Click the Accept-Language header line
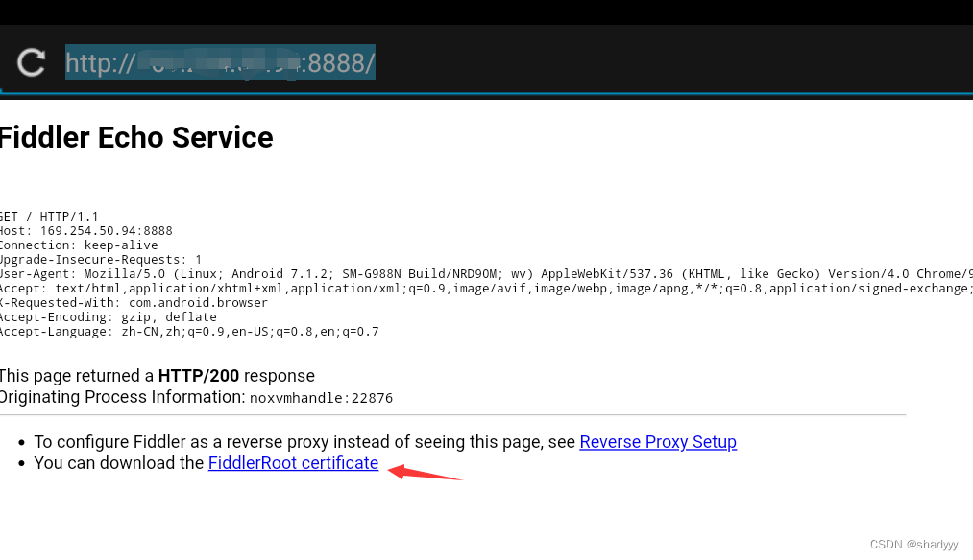This screenshot has height=560, width=973. [189, 332]
